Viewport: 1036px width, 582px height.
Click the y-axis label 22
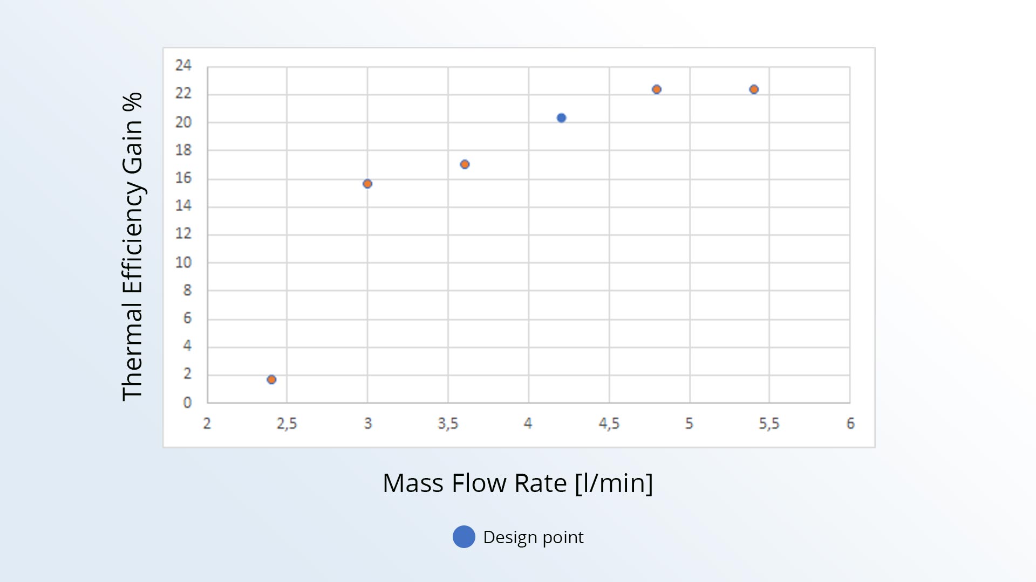183,94
